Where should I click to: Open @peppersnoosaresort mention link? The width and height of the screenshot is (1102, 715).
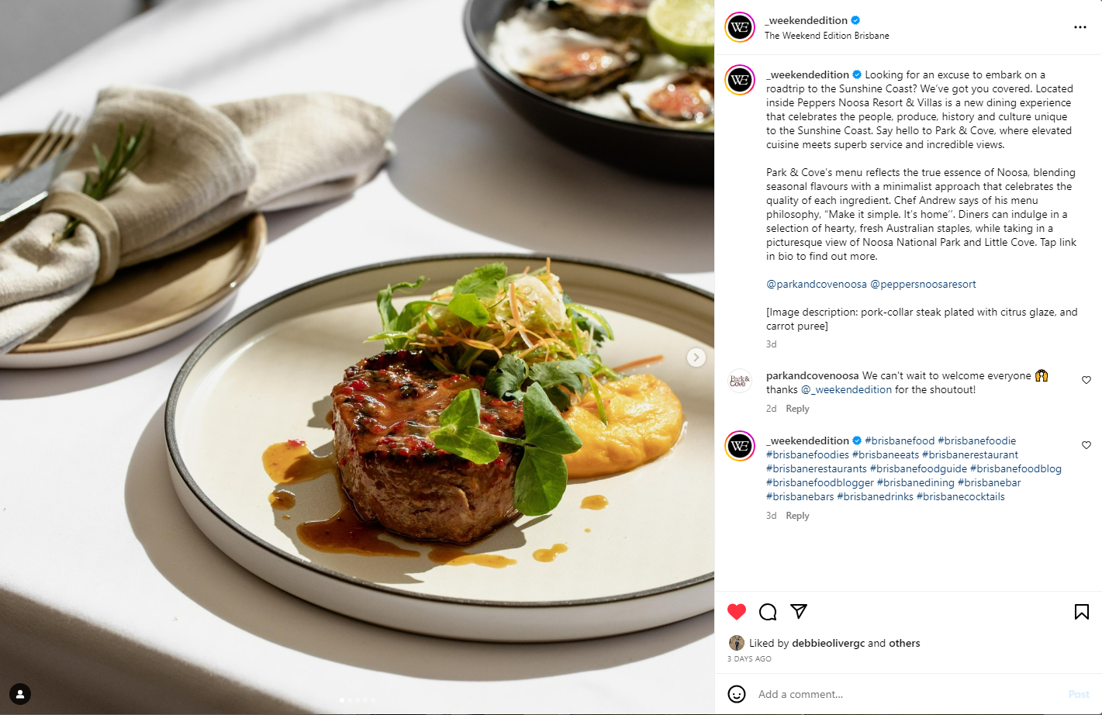tap(923, 285)
